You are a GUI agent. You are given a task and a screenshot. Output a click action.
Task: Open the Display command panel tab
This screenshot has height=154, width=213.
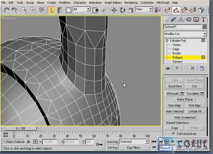pyautogui.click(x=196, y=20)
